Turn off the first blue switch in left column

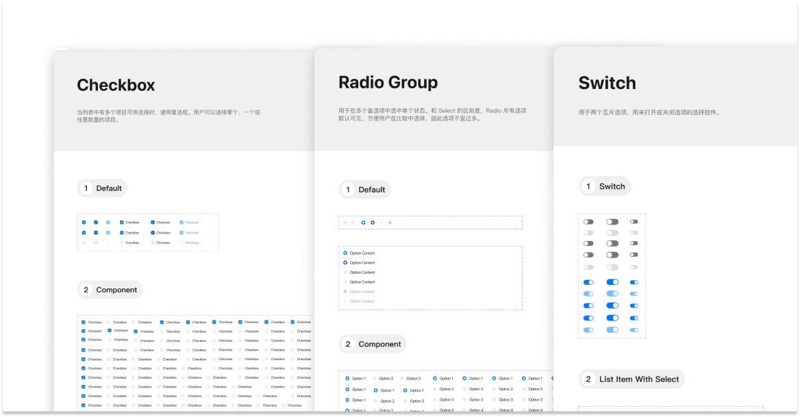point(588,282)
